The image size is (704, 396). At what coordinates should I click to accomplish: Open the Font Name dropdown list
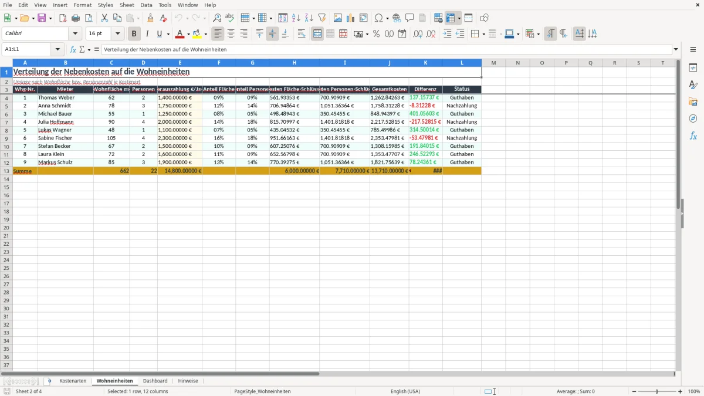tap(75, 34)
